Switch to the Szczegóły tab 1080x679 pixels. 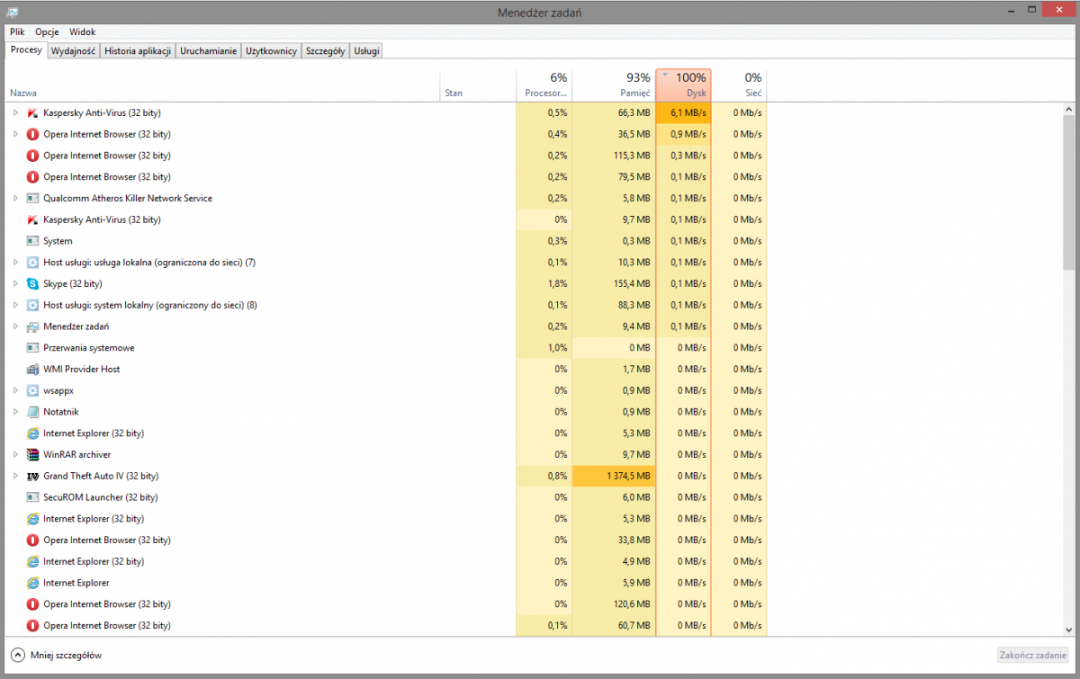326,51
